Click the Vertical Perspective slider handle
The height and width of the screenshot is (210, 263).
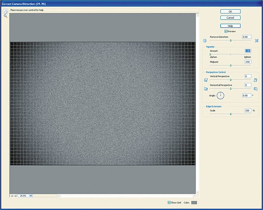click(231, 80)
